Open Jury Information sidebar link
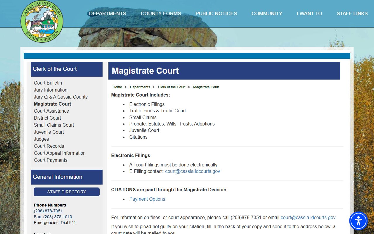 51,90
